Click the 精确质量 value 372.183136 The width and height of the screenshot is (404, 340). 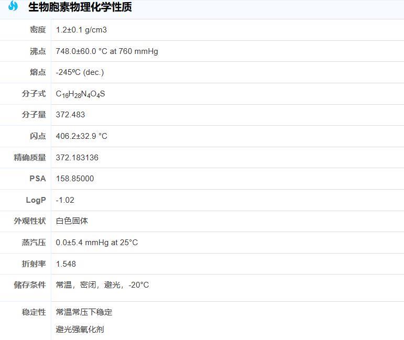tap(77, 158)
